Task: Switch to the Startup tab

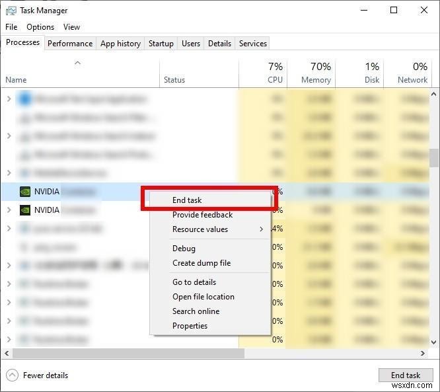Action: click(161, 44)
